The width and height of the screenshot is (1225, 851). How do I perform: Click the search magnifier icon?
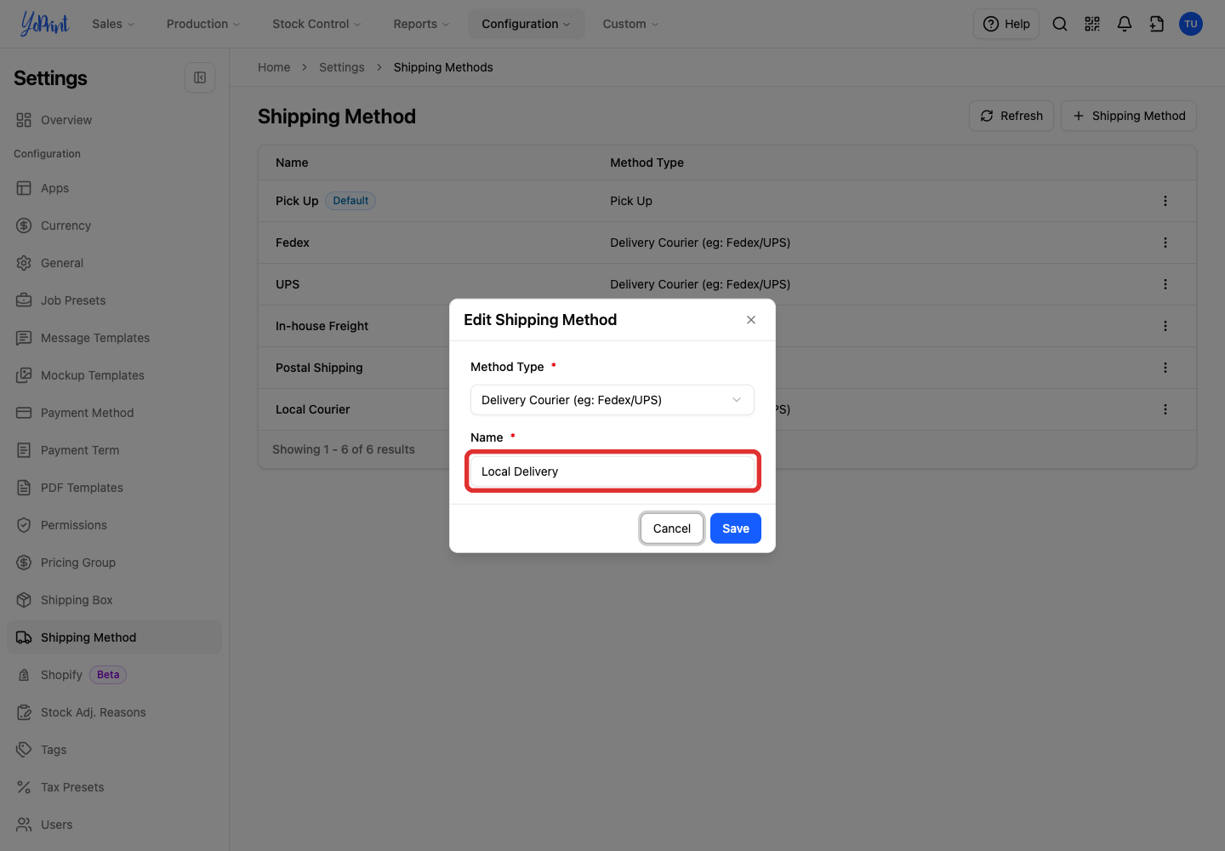tap(1060, 24)
